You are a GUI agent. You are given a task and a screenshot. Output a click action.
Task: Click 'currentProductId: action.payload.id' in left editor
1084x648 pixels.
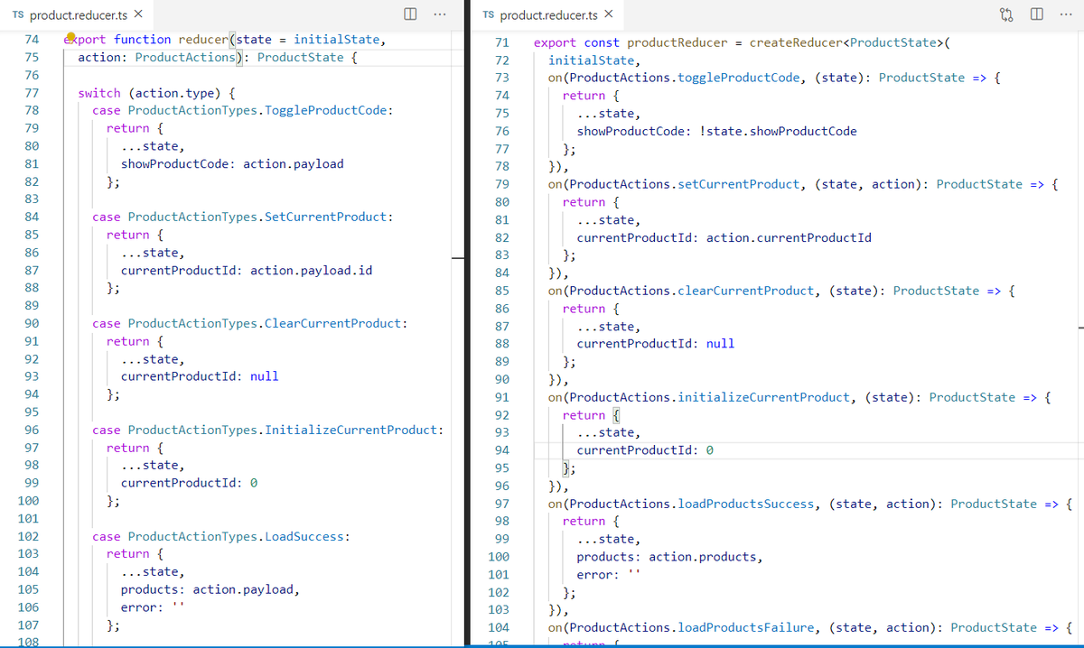coord(247,271)
